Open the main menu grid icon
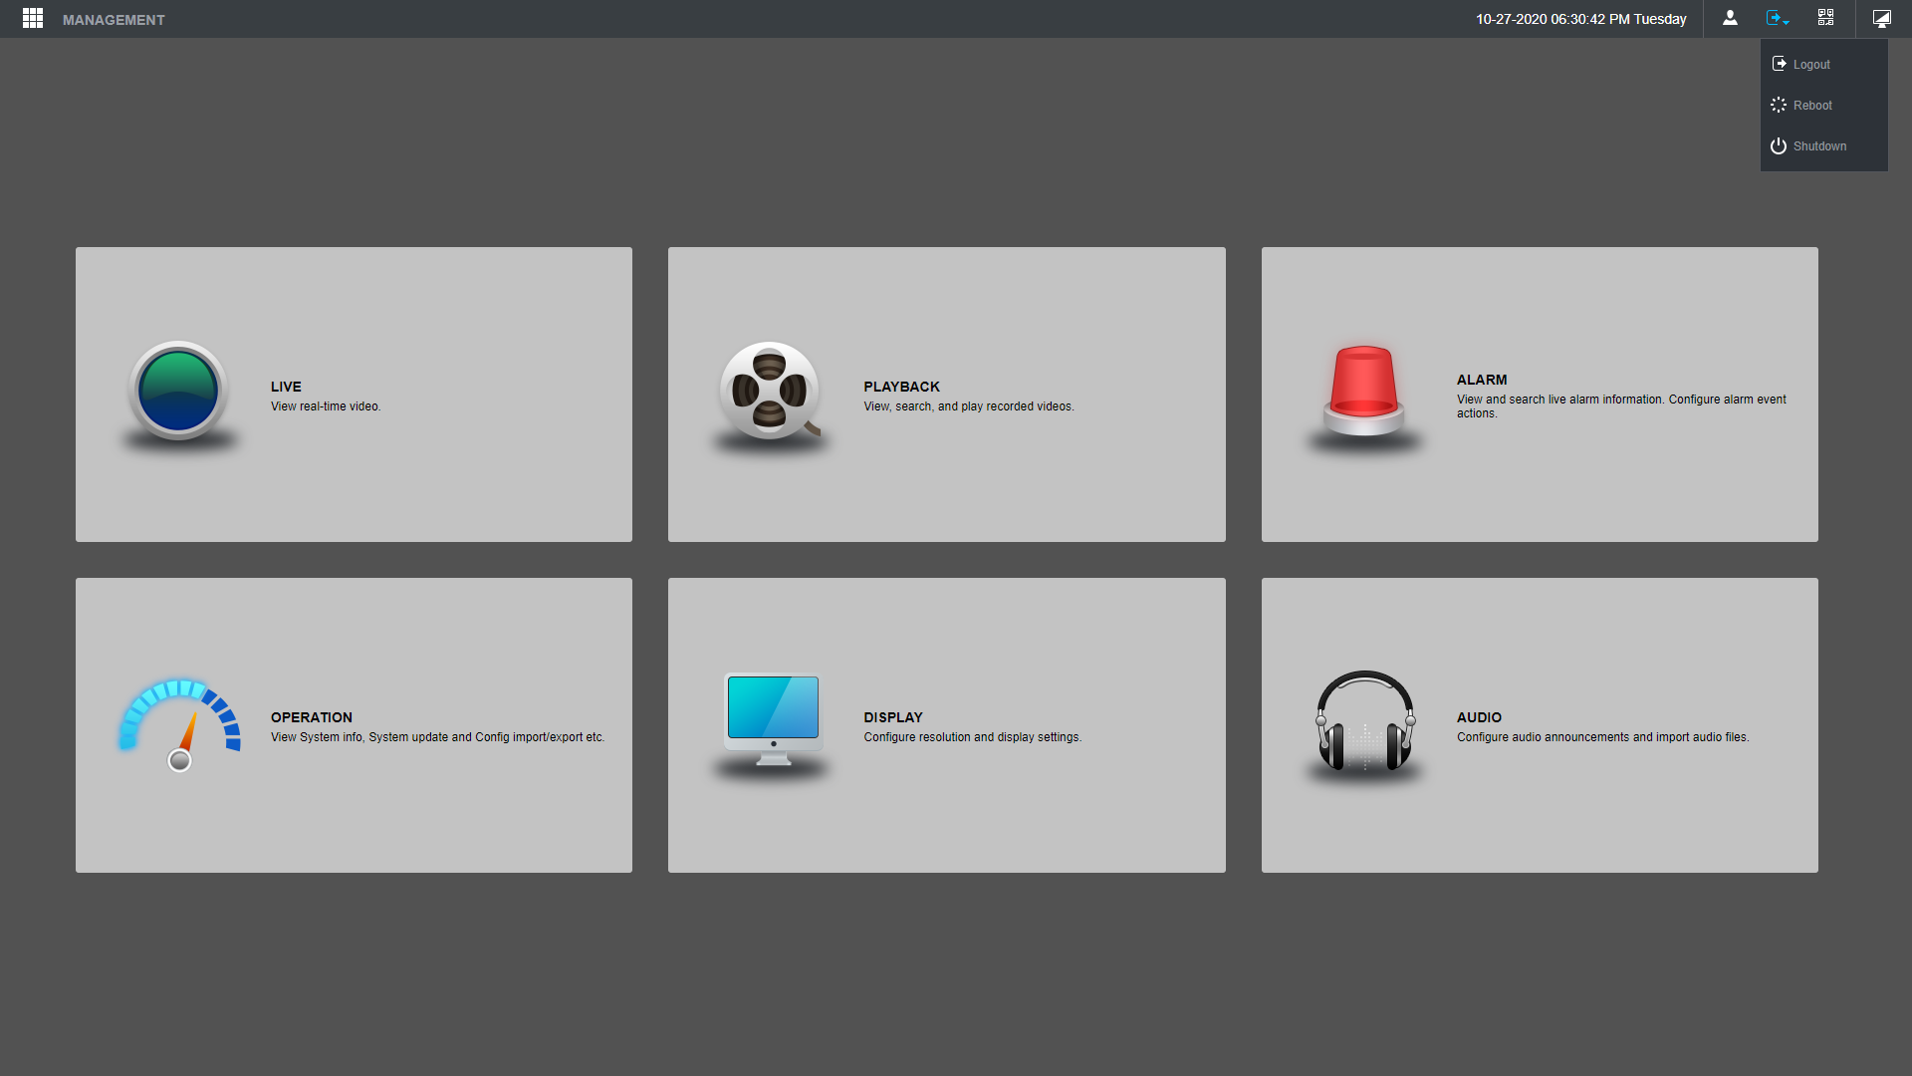This screenshot has height=1076, width=1912. 33,19
